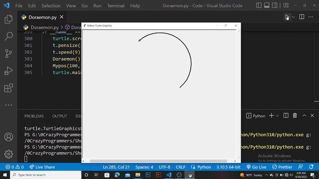The width and height of the screenshot is (319, 179).
Task: Open Source Control view
Action: (8, 54)
